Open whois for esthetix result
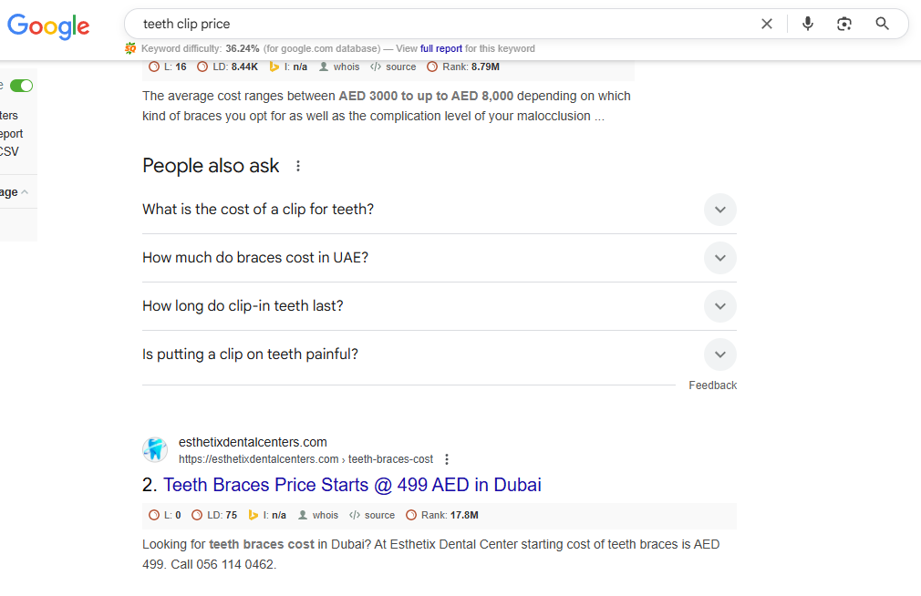 [x=317, y=515]
